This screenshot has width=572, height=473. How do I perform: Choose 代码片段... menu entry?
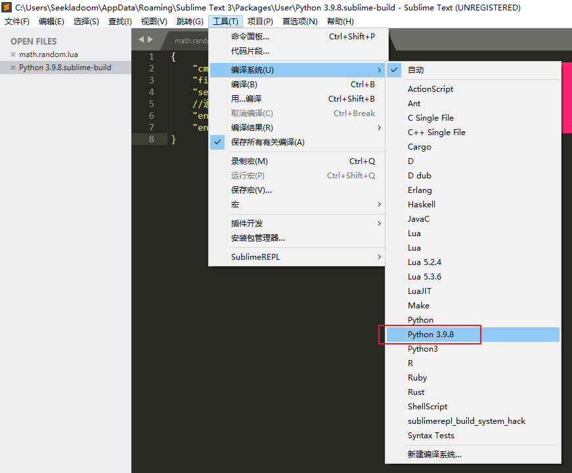coord(297,51)
